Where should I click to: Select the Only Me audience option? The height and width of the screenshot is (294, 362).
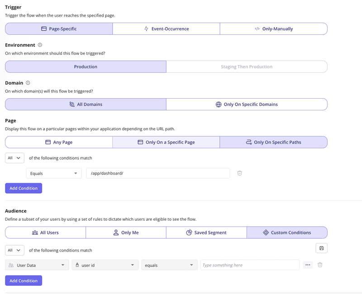click(126, 232)
